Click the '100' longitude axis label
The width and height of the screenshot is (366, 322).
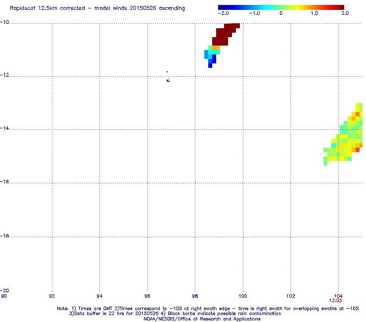(243, 296)
